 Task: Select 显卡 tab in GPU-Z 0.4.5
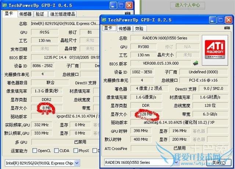9,14
